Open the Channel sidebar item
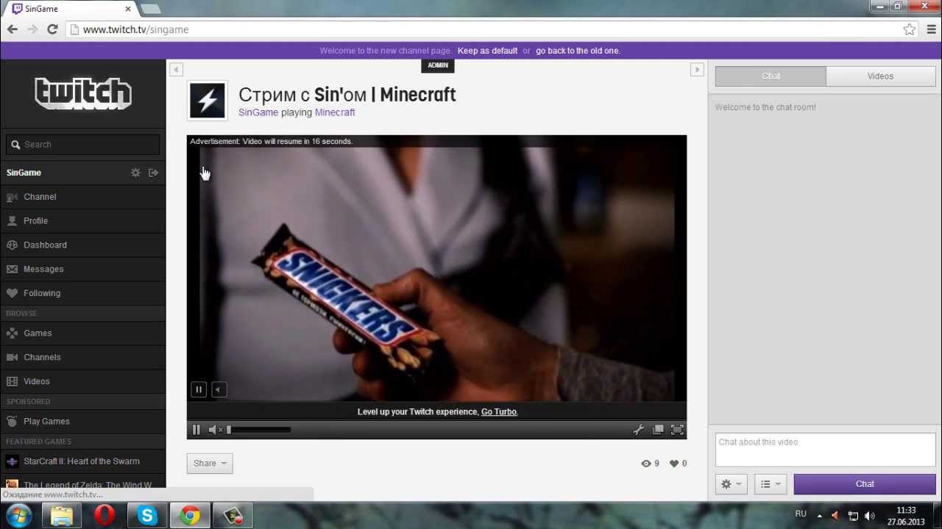The image size is (942, 529). (82, 197)
